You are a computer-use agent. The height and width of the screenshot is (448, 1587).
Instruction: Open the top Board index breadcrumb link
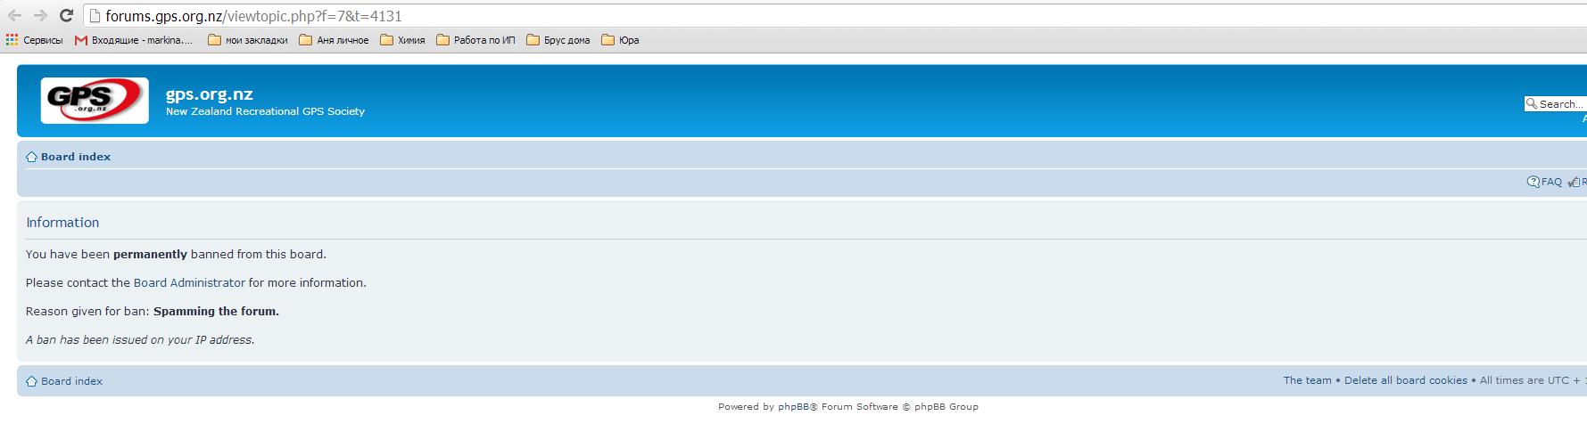point(76,157)
